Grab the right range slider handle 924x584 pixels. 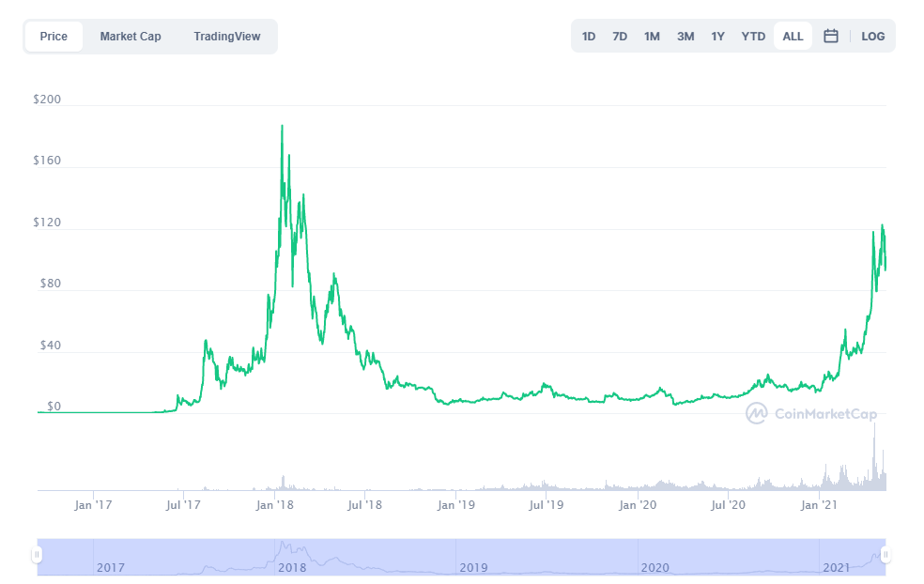point(885,555)
